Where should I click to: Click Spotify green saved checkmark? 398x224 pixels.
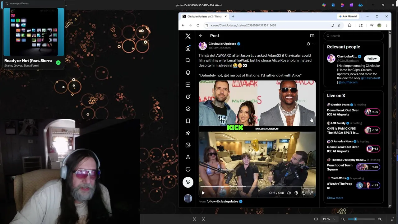(x=58, y=63)
